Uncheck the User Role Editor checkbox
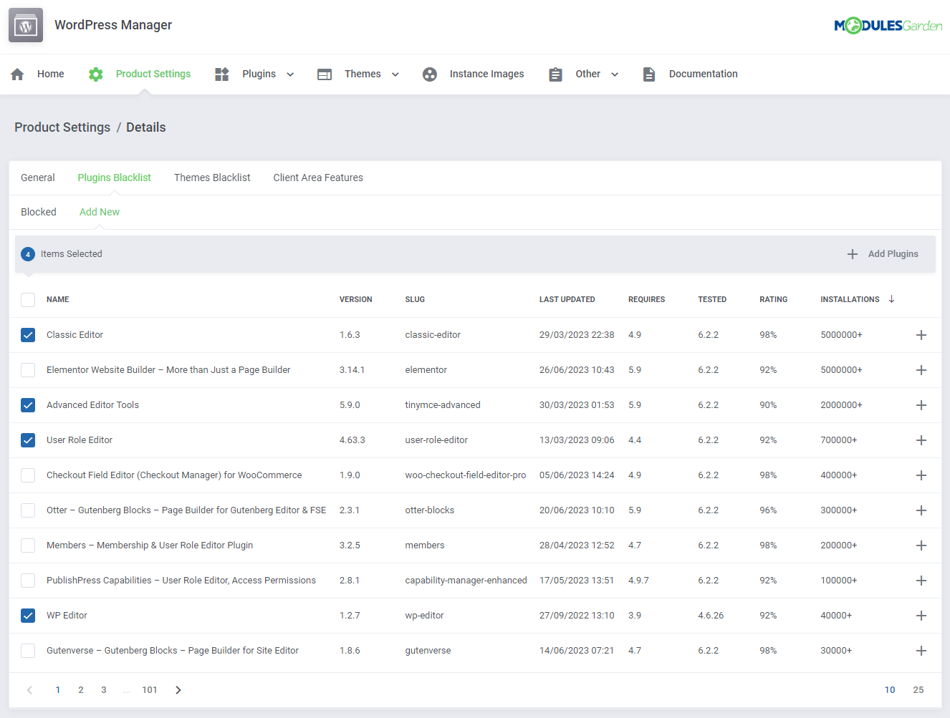Viewport: 950px width, 718px height. click(x=28, y=440)
